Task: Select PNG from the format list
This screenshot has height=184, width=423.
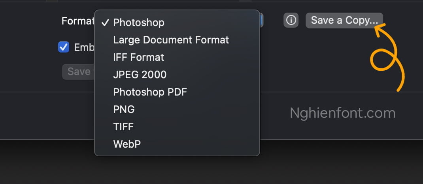Action: click(177, 109)
